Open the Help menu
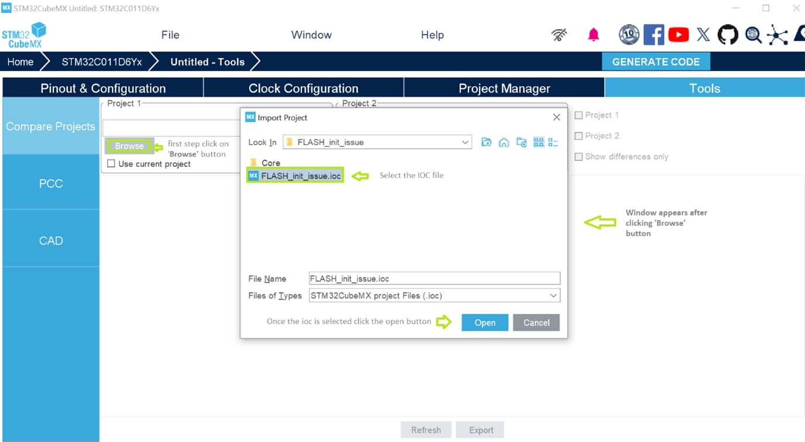The width and height of the screenshot is (805, 442). click(432, 35)
